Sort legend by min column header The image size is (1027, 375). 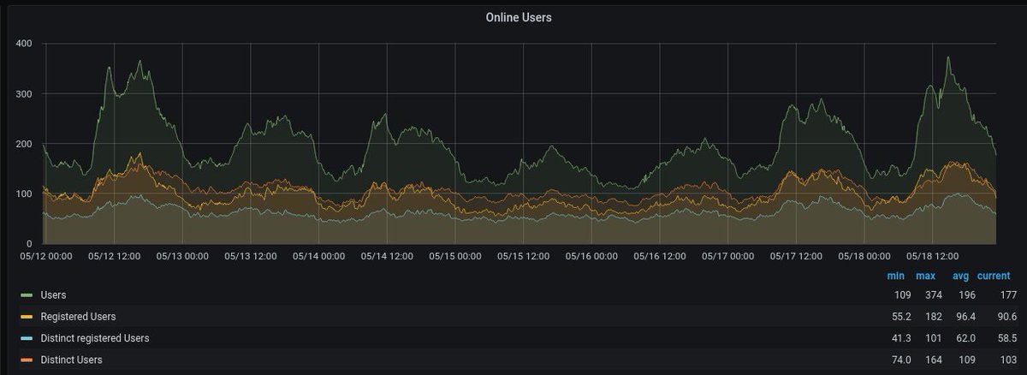(898, 276)
